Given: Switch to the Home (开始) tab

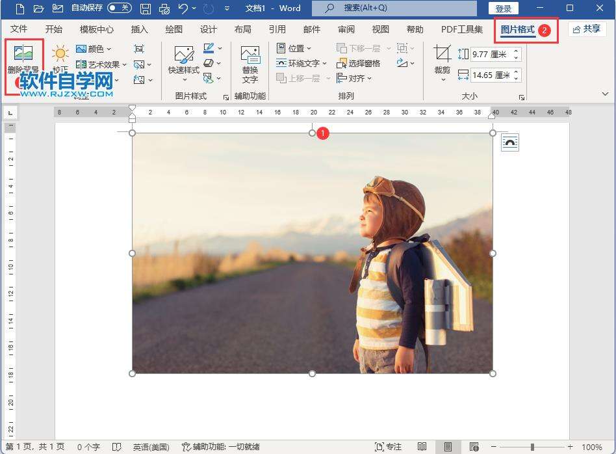Looking at the screenshot, I should [53, 29].
